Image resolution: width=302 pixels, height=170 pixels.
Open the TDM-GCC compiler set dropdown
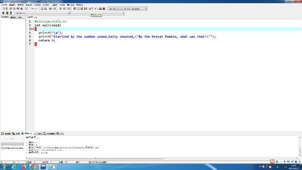127,9
